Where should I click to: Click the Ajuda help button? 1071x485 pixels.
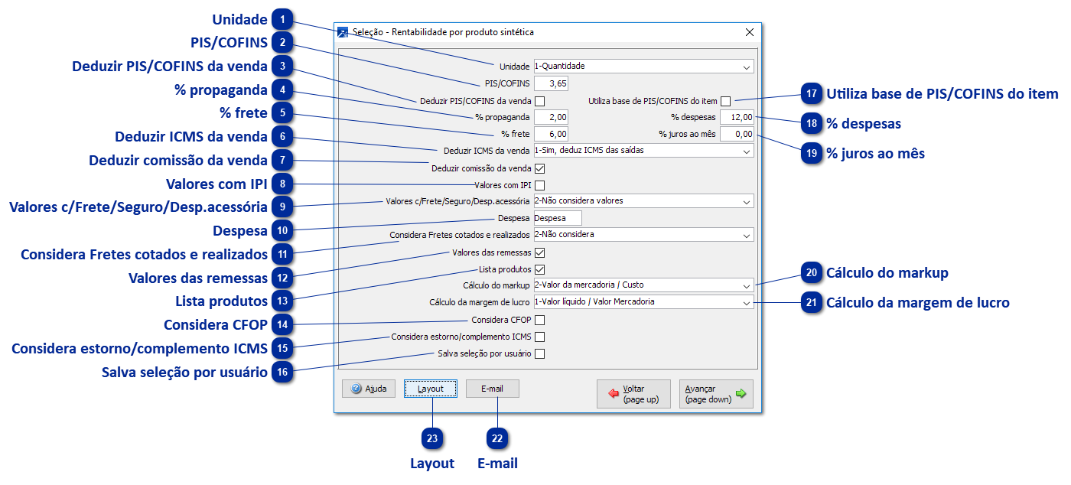point(369,389)
